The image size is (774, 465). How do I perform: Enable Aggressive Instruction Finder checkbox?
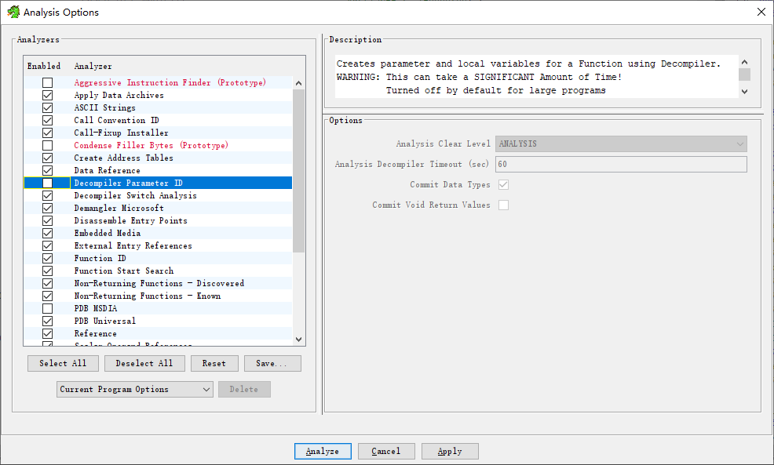[47, 83]
